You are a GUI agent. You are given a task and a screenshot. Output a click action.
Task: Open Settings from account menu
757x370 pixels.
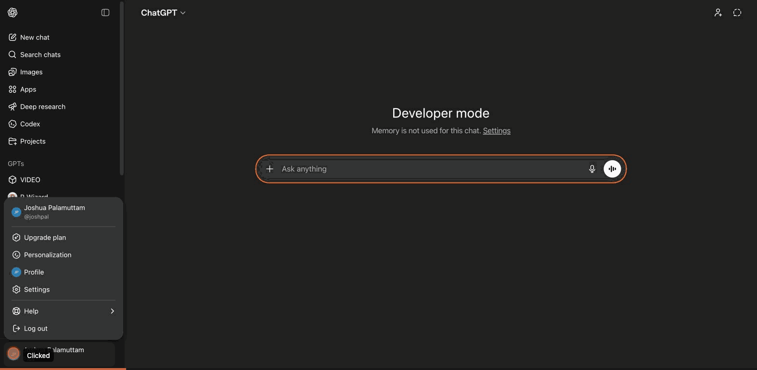point(64,289)
